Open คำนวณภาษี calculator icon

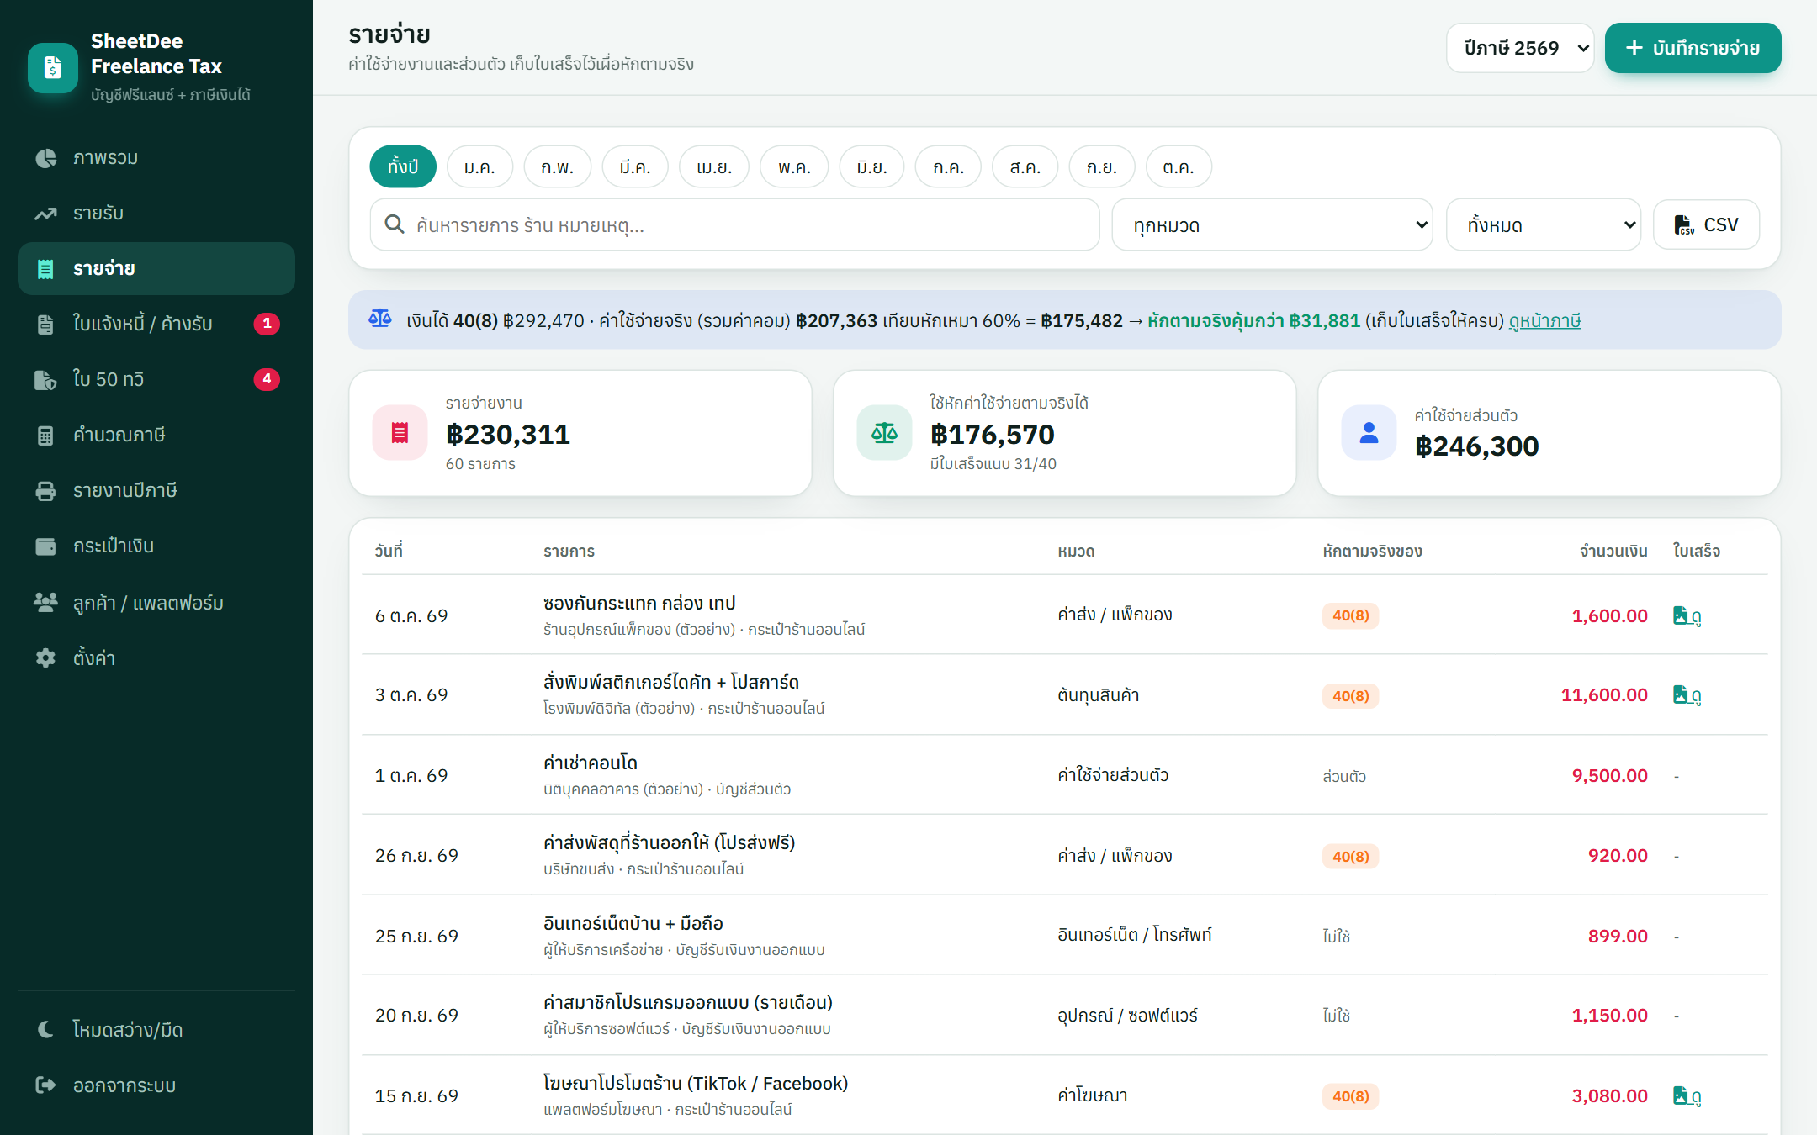click(45, 436)
